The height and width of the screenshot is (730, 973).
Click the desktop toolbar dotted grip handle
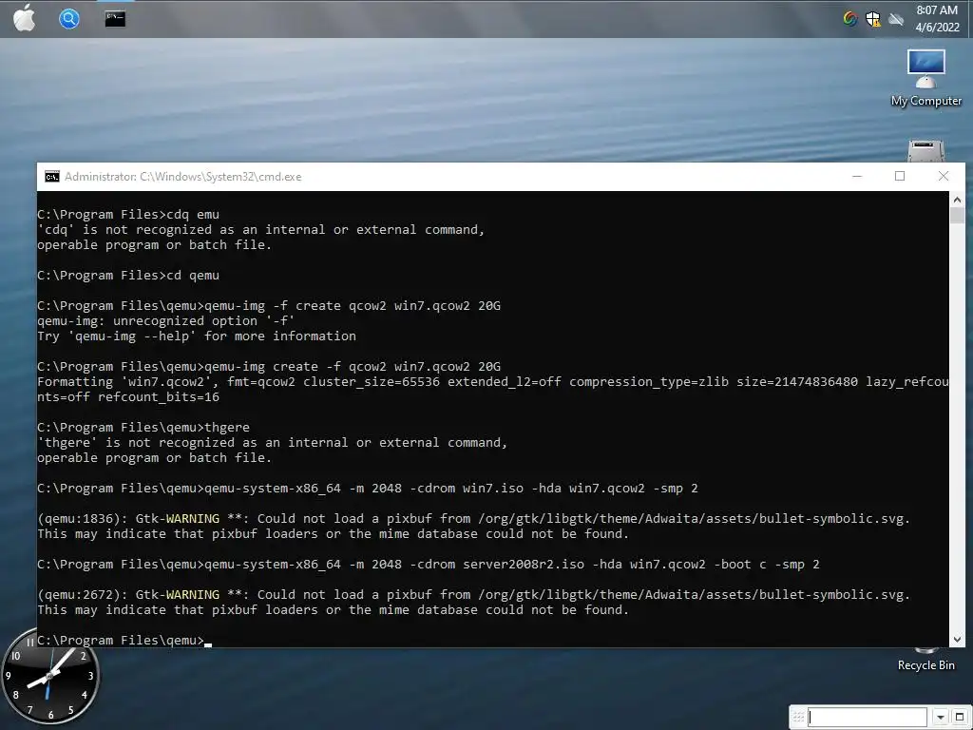click(x=798, y=717)
